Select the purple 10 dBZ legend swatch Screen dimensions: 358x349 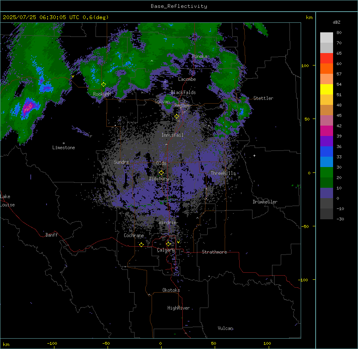tap(326, 193)
